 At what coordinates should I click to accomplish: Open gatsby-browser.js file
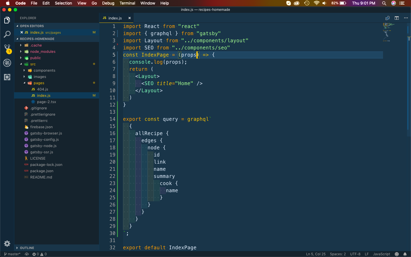point(57,133)
